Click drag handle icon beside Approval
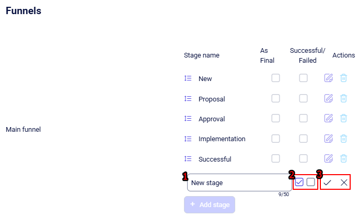Screen dimensions: 358x217 188,119
